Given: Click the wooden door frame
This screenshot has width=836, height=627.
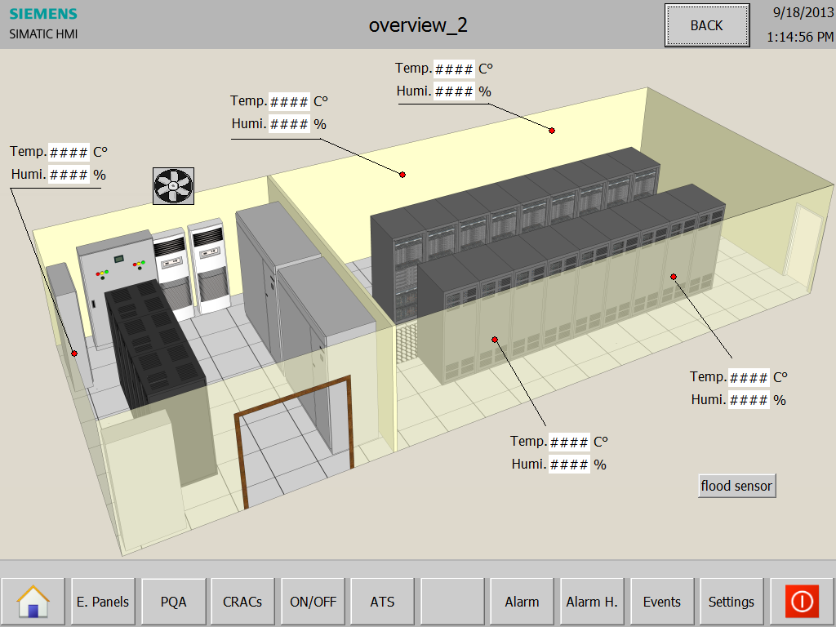Looking at the screenshot, I should coord(294,442).
